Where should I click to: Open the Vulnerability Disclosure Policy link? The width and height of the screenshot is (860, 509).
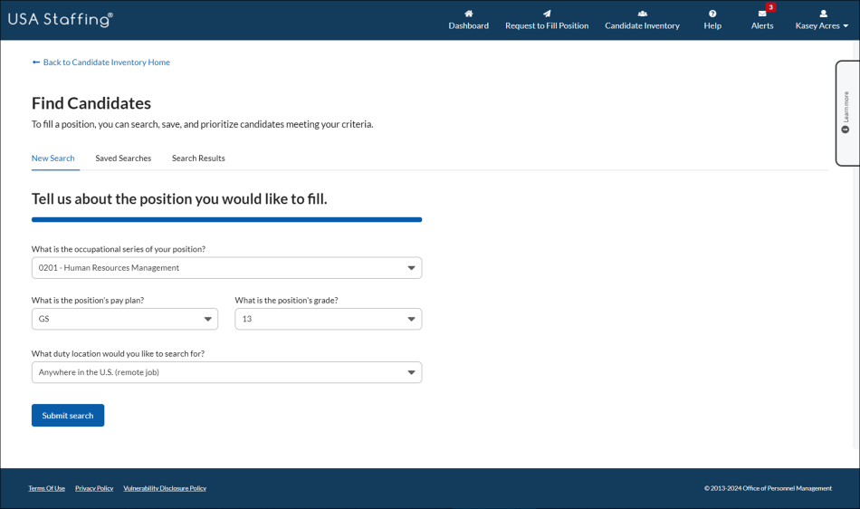pyautogui.click(x=165, y=488)
